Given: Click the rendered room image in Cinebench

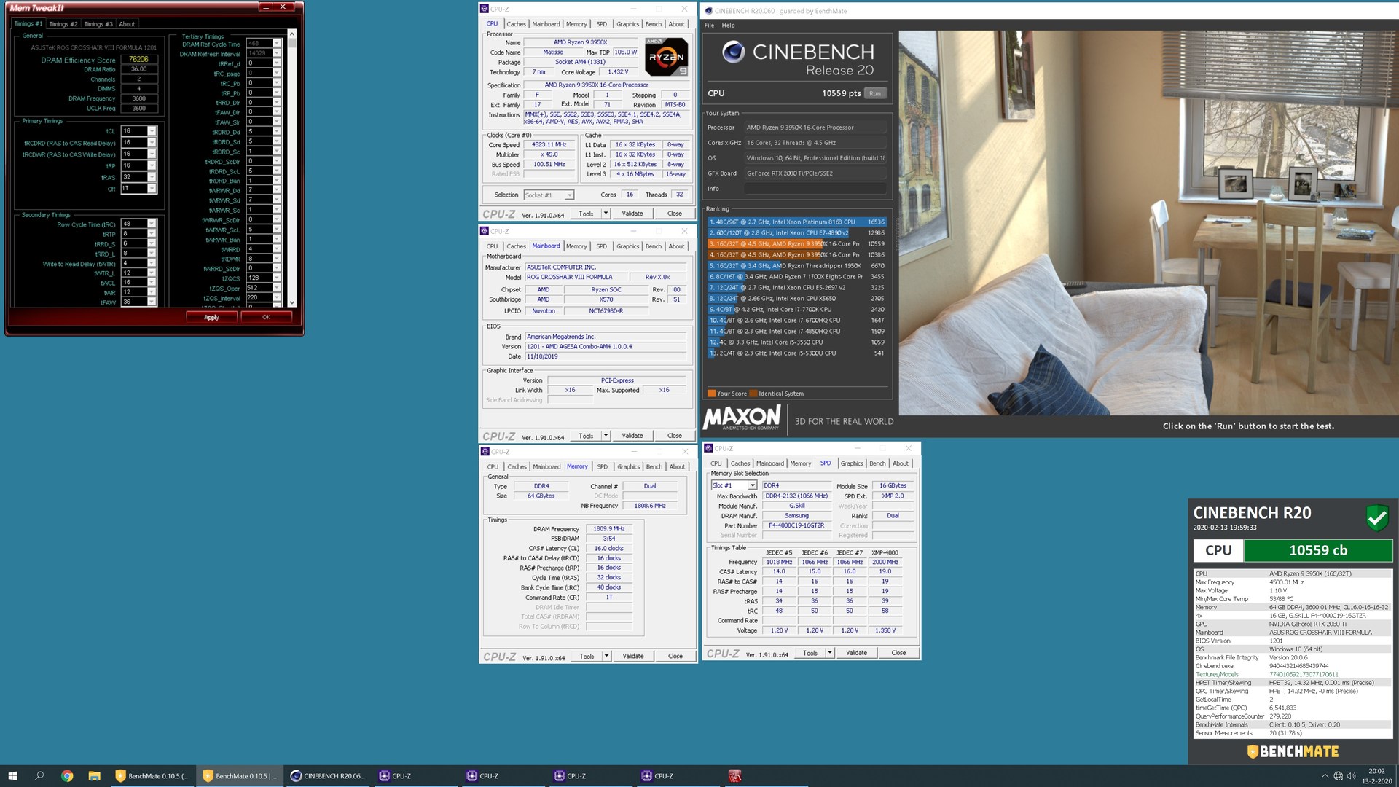Looking at the screenshot, I should (x=1148, y=222).
